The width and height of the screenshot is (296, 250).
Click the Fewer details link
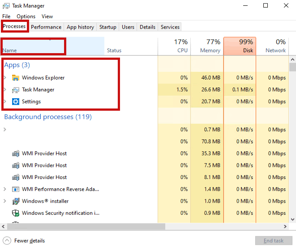point(30,241)
